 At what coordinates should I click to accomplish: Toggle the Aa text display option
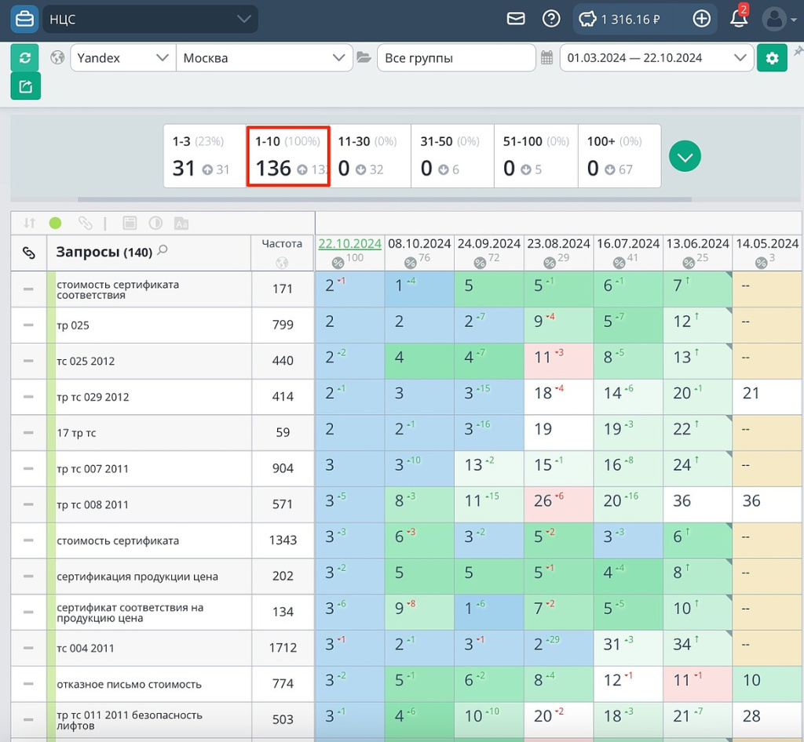(x=181, y=224)
